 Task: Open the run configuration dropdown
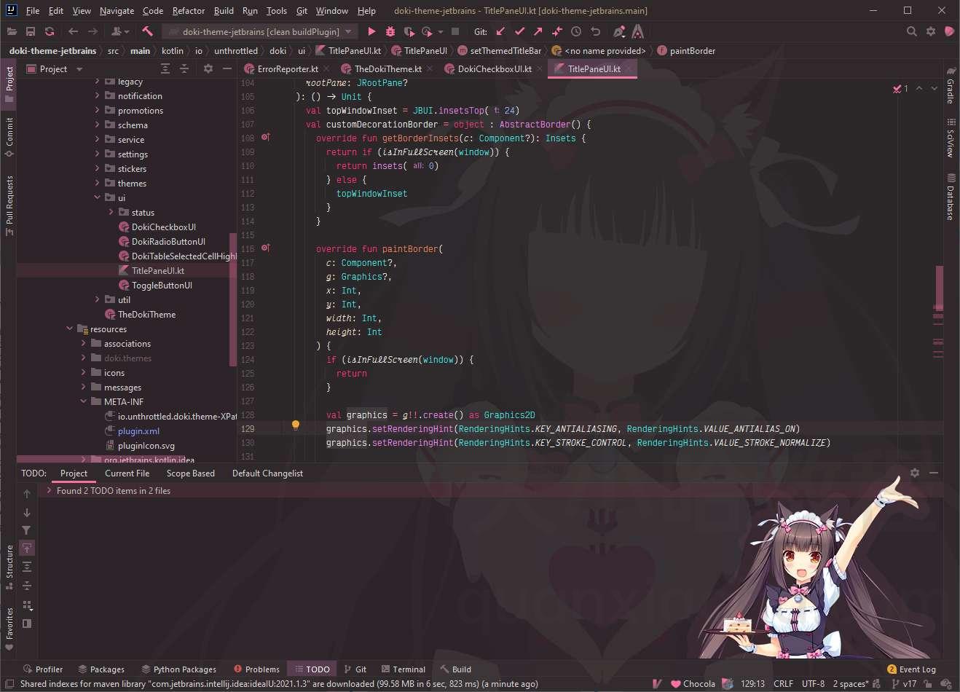pos(259,31)
